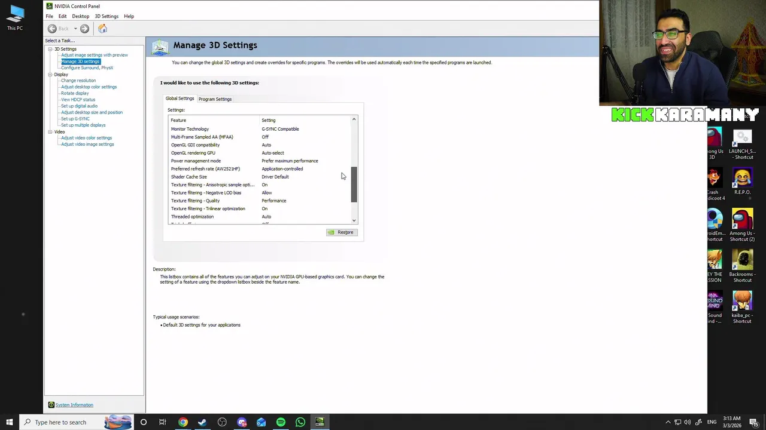Open Monitor Technology G-SYNC Compatible dropdown
The height and width of the screenshot is (430, 766).
tap(280, 129)
